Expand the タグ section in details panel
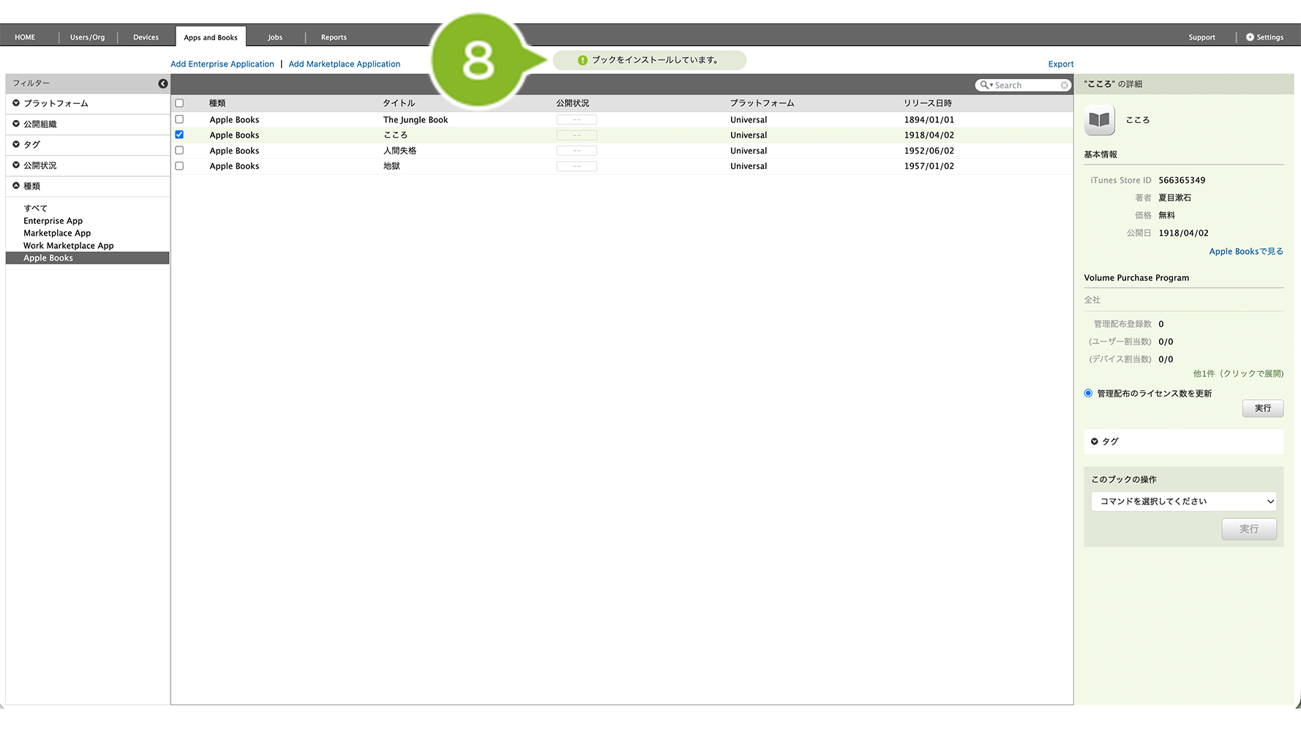Image resolution: width=1301 pixels, height=732 pixels. pos(1095,441)
